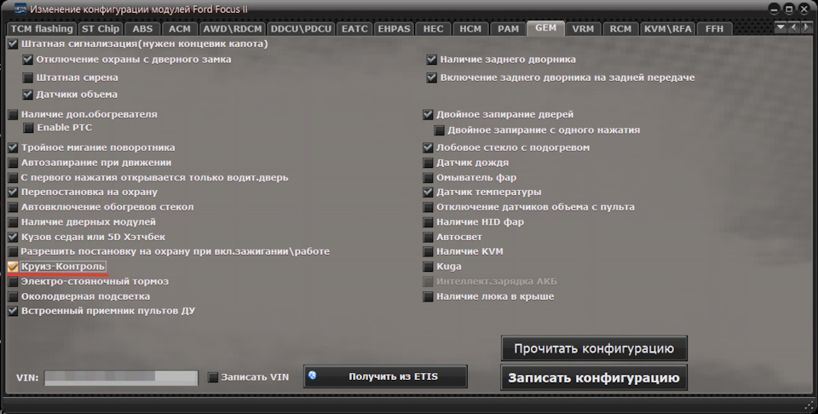Image resolution: width=818 pixels, height=414 pixels.
Task: Check Наличие KVM option
Action: click(x=428, y=252)
